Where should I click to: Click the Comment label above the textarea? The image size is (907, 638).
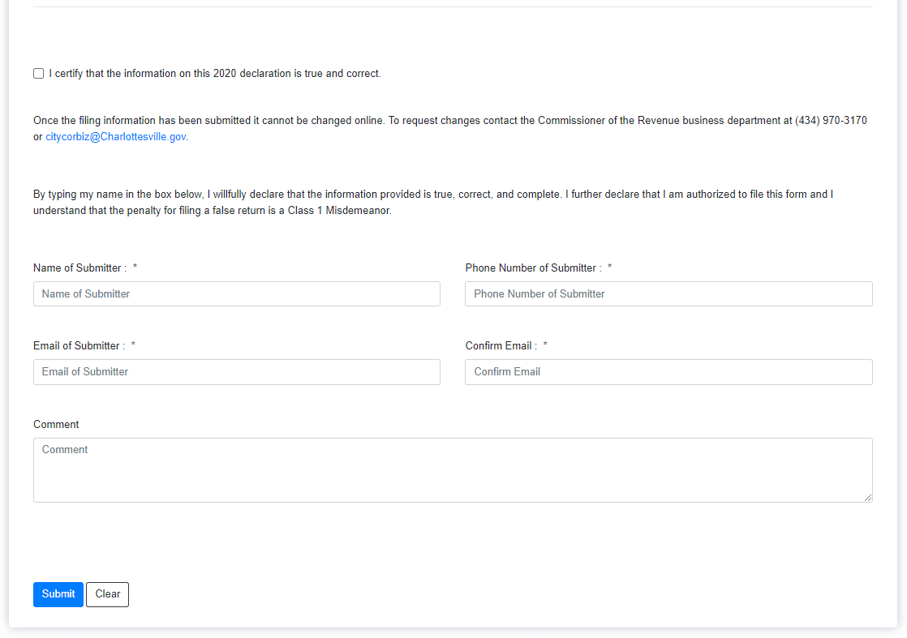[x=56, y=424]
